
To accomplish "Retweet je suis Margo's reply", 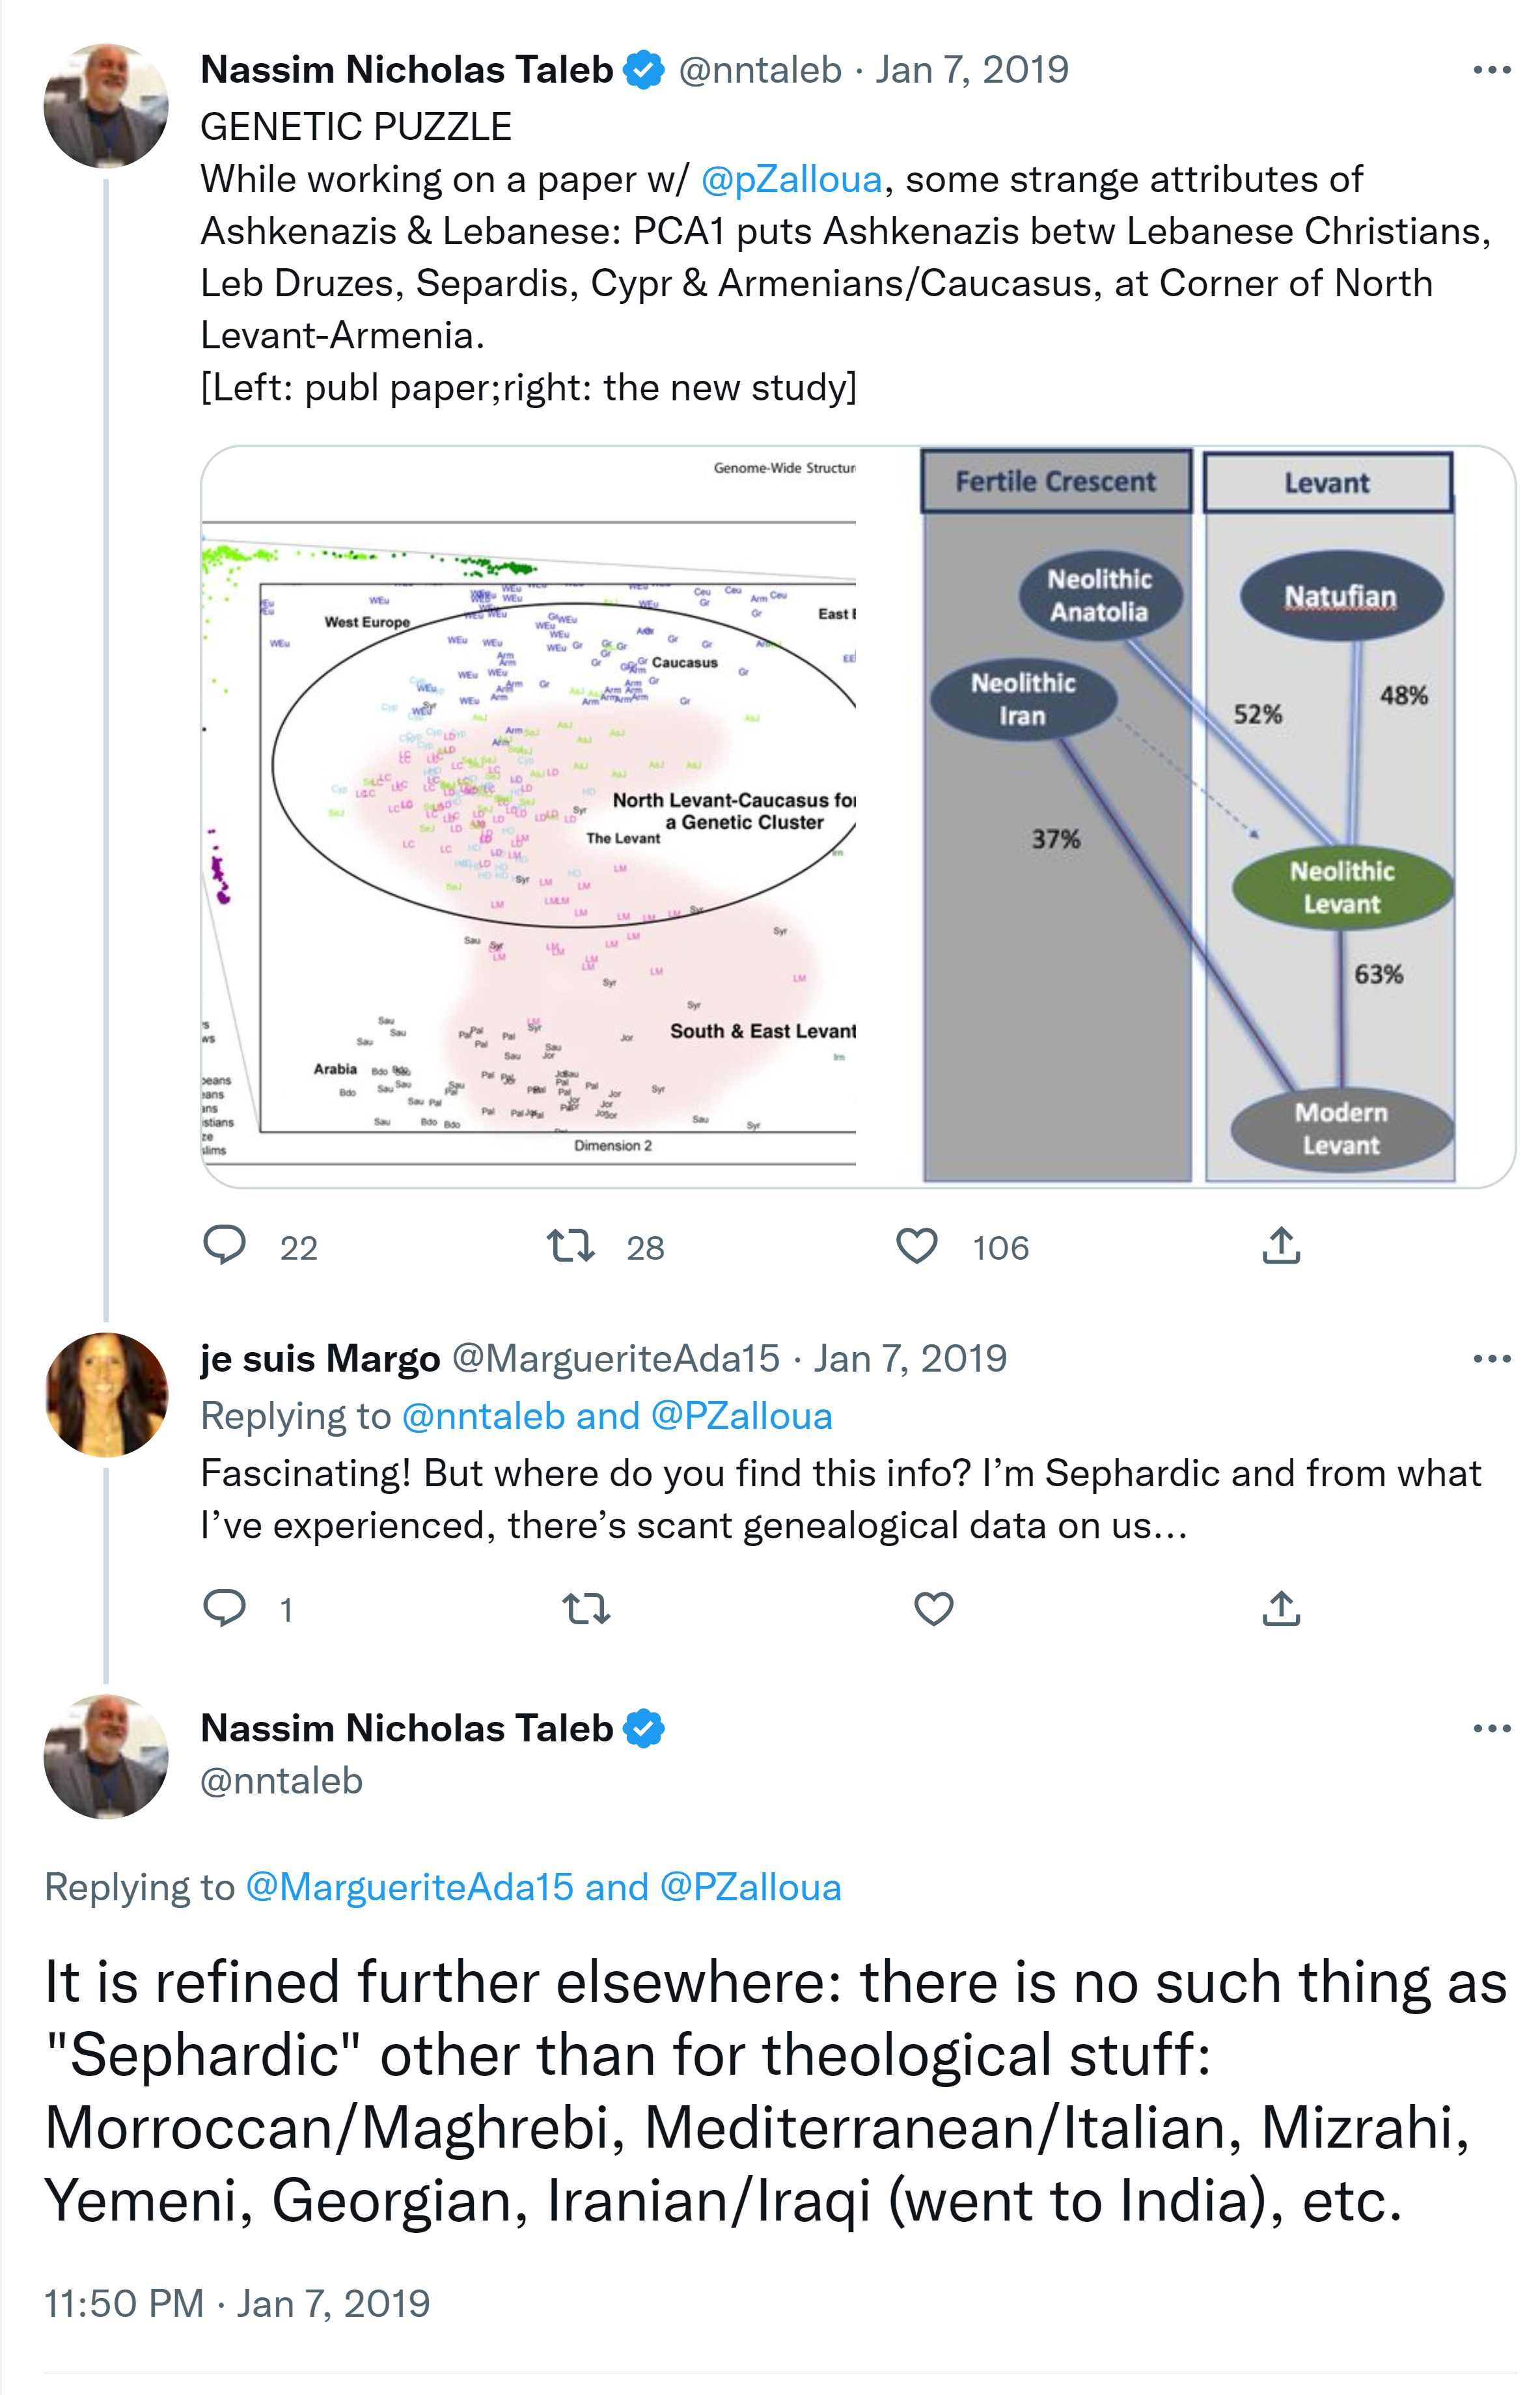I will (x=585, y=1608).
